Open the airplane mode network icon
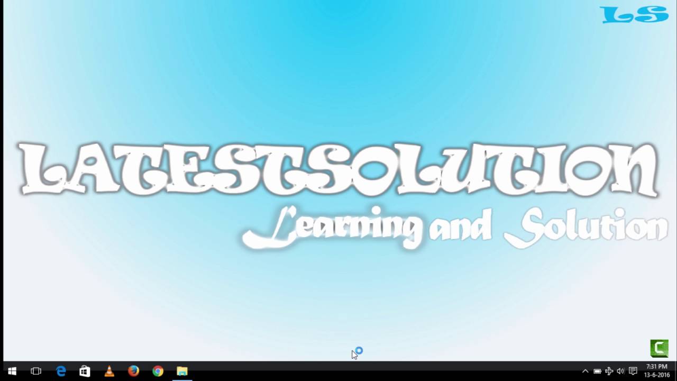The image size is (677, 381). point(609,371)
